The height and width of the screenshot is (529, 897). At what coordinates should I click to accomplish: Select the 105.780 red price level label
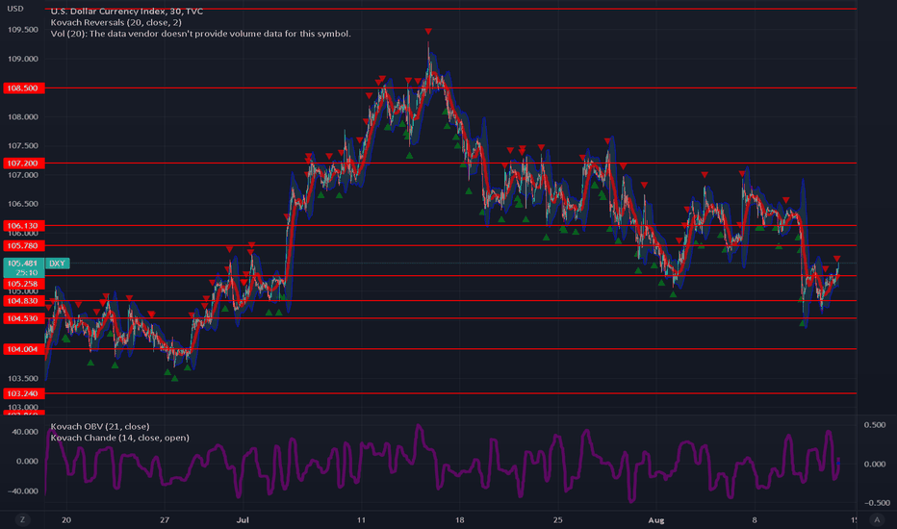pyautogui.click(x=23, y=245)
